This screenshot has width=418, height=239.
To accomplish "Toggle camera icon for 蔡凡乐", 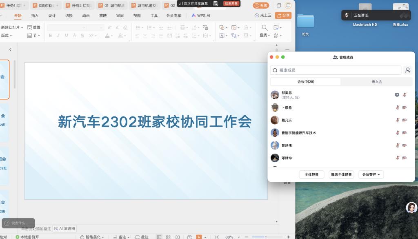I will tap(405, 120).
